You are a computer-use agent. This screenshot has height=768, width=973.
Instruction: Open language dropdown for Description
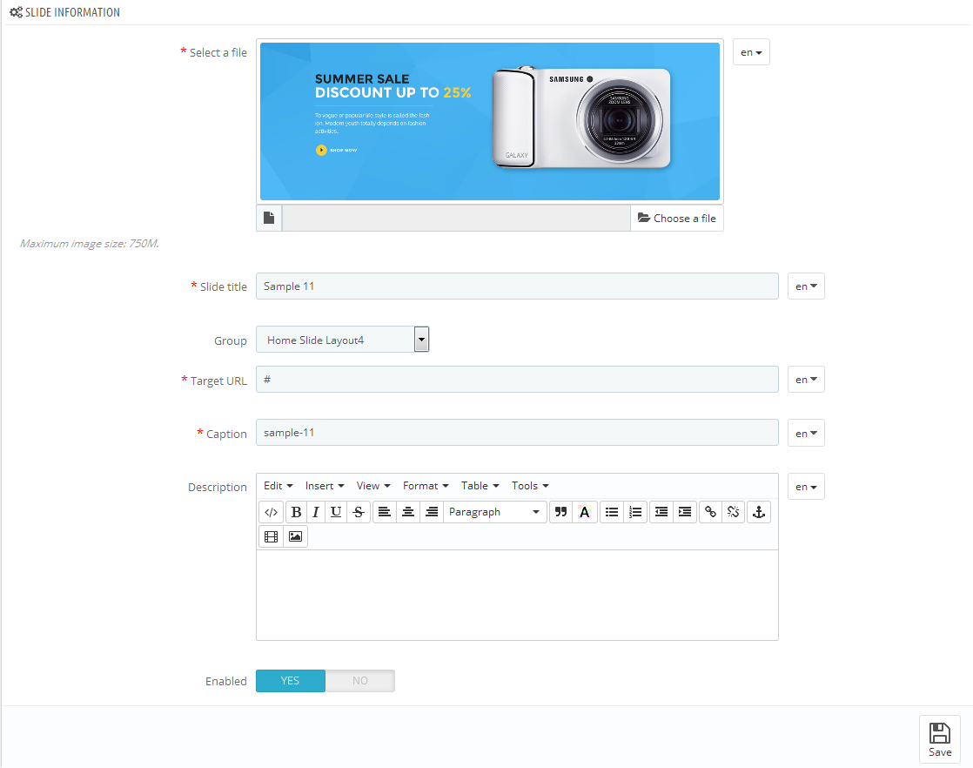[806, 487]
